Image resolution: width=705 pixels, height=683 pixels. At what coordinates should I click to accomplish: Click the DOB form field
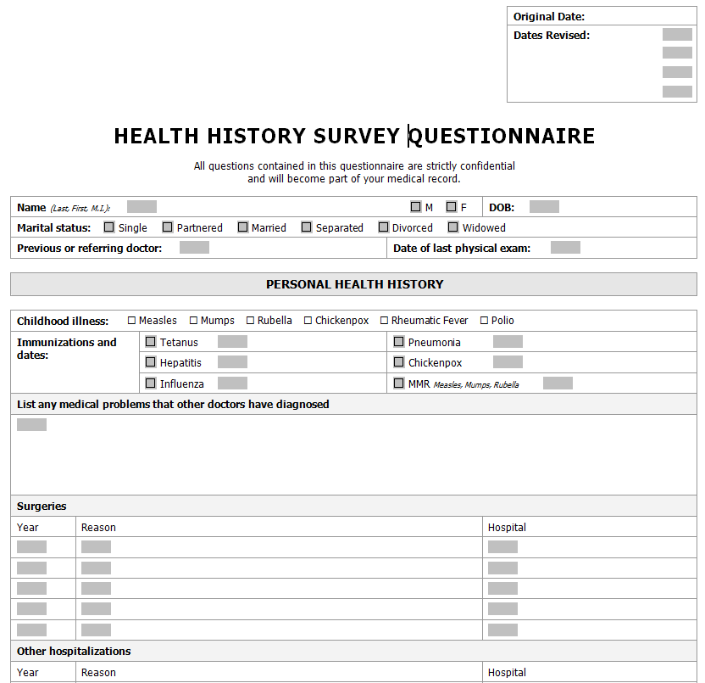coord(544,207)
